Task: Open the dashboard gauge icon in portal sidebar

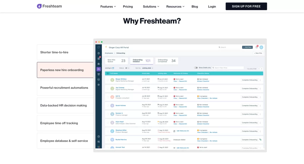Action: 99,53
